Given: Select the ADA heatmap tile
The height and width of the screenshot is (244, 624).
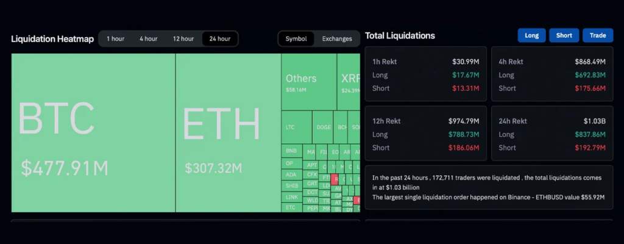Looking at the screenshot, I should tap(292, 174).
